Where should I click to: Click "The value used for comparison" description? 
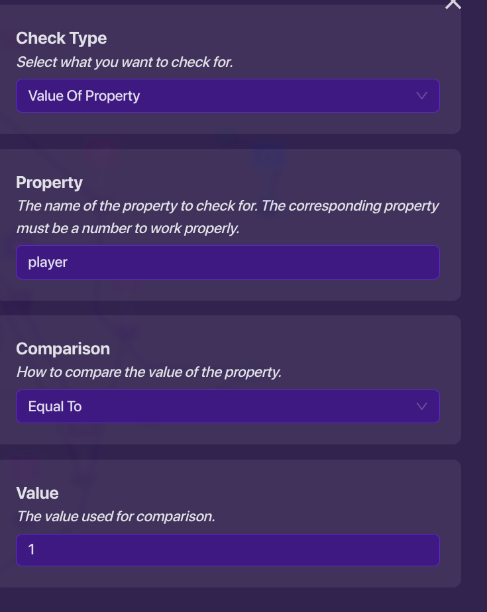click(116, 517)
